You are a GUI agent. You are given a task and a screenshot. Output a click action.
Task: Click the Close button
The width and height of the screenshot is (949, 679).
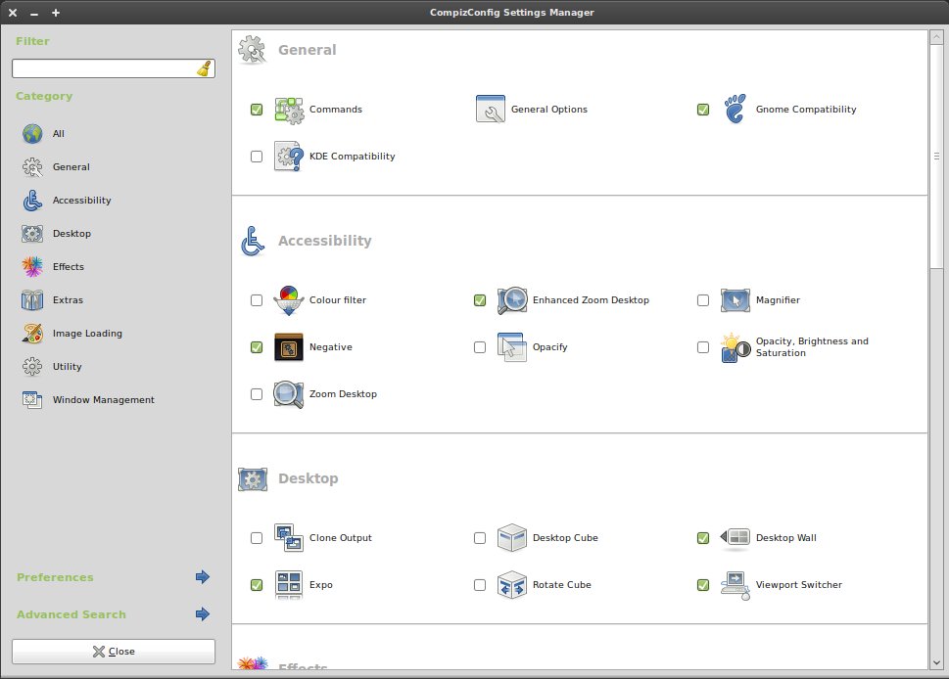(x=114, y=652)
